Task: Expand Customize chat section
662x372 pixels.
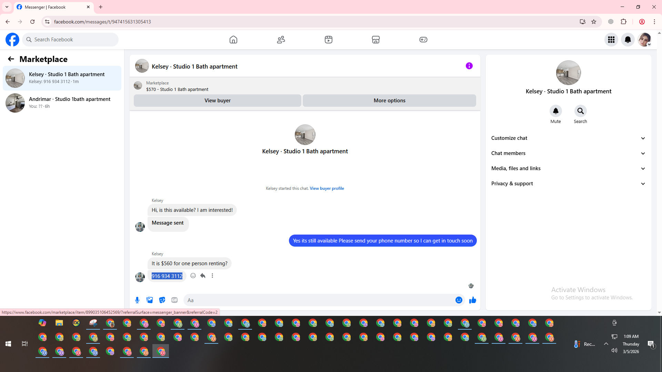Action: click(569, 138)
